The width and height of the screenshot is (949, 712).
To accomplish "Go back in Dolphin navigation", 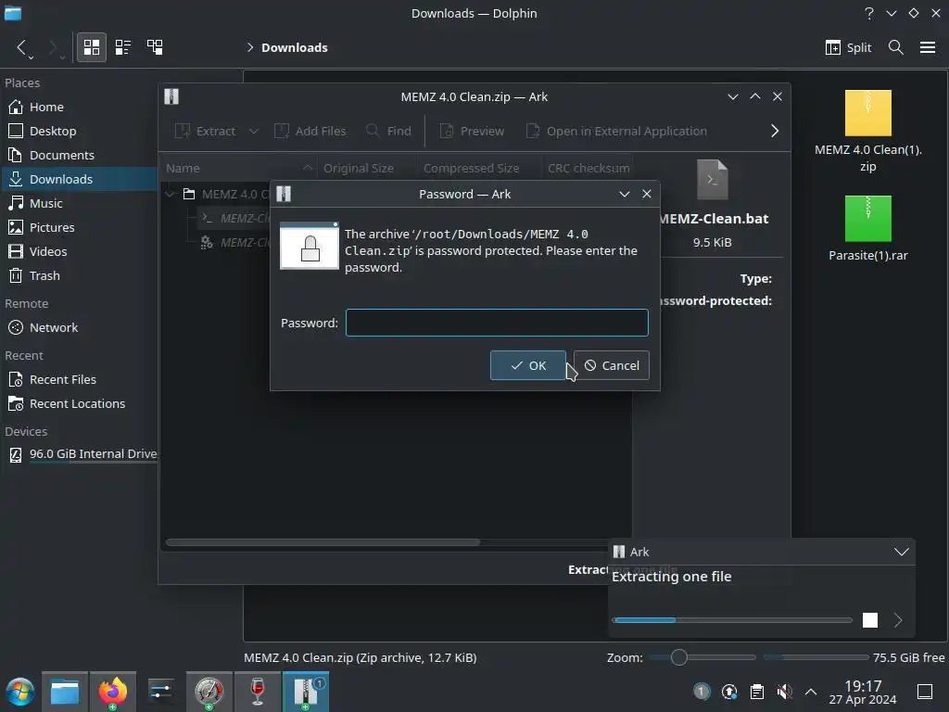I will pos(21,47).
